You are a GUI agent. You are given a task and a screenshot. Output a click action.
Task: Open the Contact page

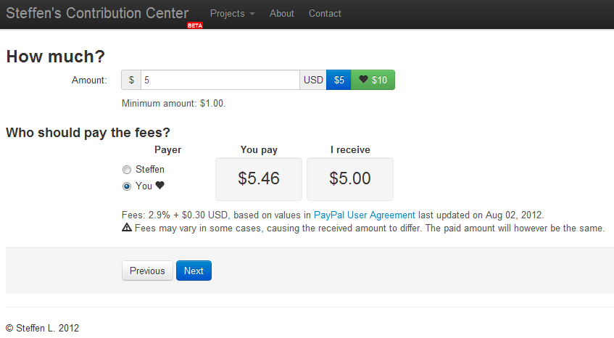(325, 14)
